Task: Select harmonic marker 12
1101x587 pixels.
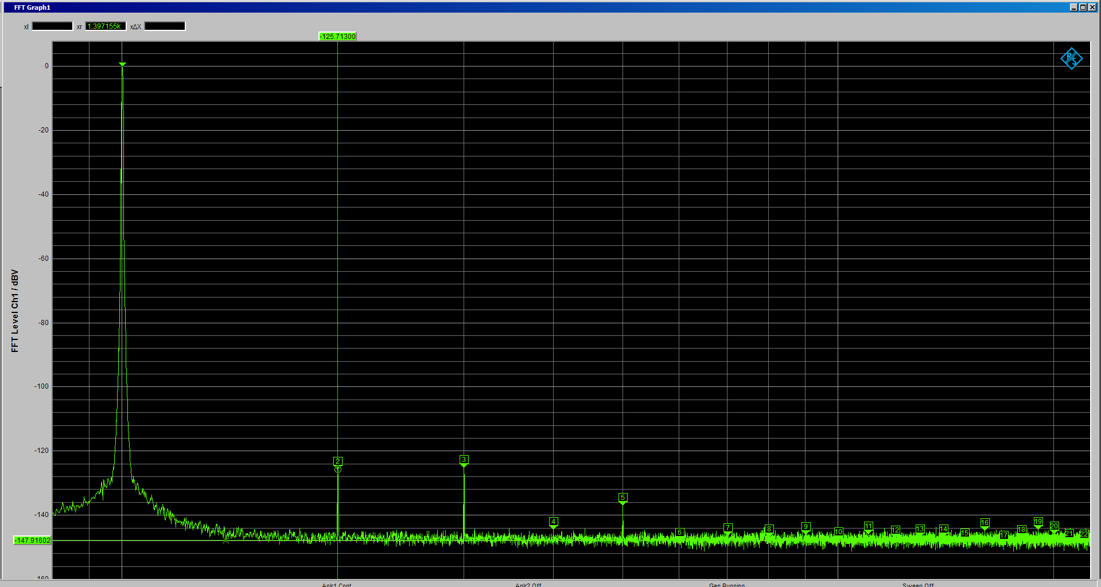Action: point(896,530)
